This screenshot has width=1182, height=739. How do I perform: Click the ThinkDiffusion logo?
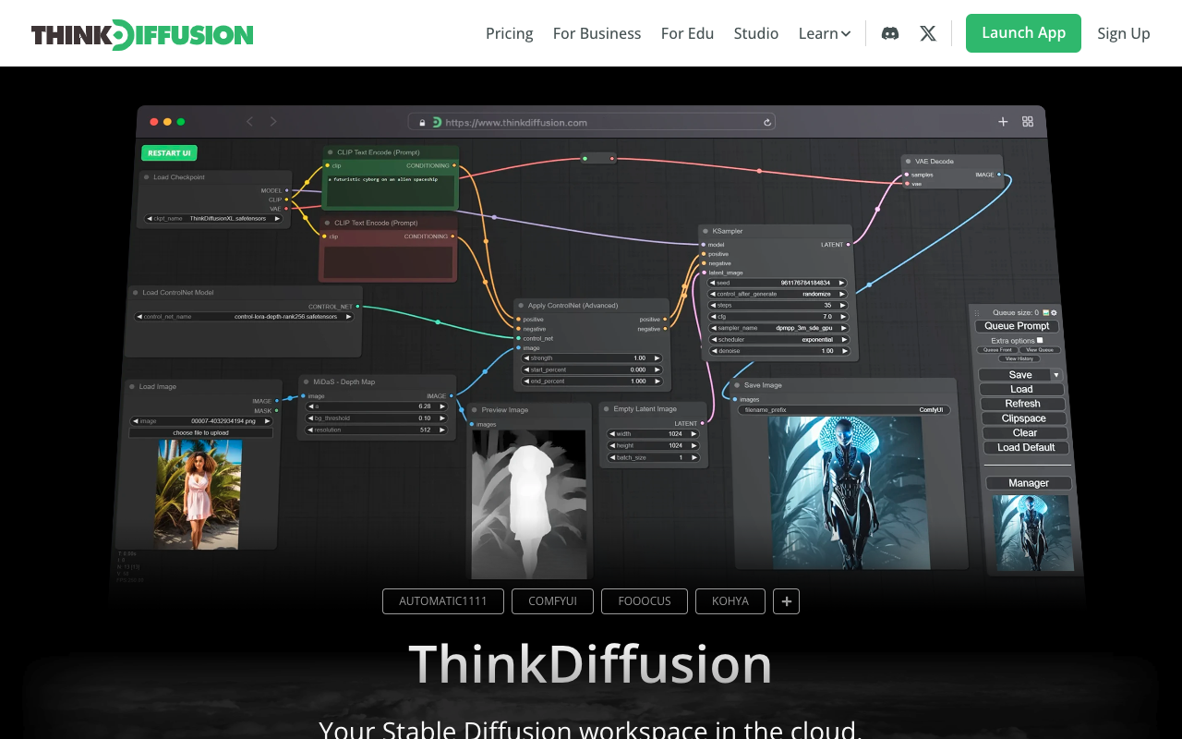point(142,34)
